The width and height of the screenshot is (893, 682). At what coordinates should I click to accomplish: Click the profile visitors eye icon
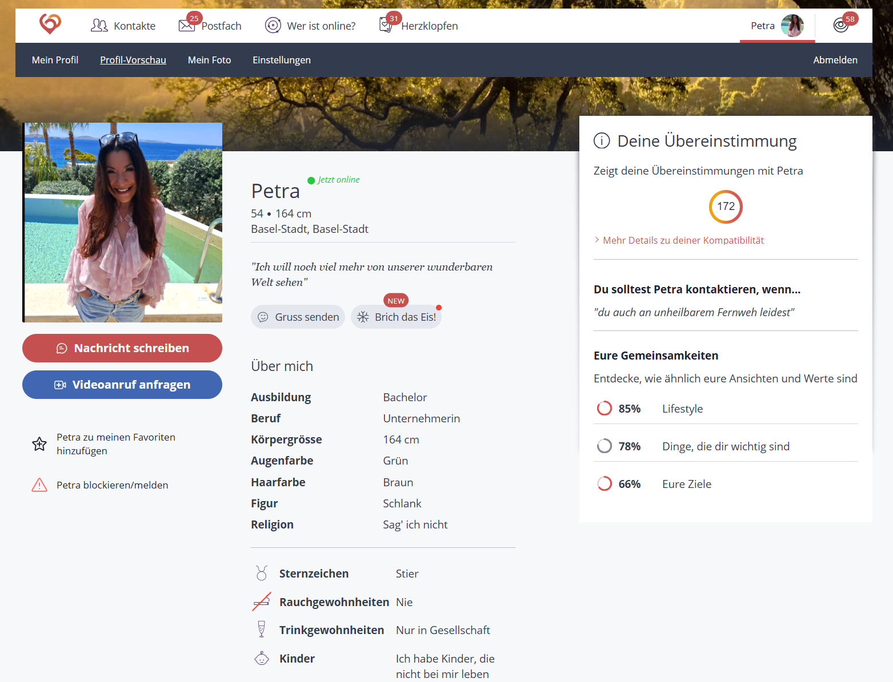click(840, 25)
